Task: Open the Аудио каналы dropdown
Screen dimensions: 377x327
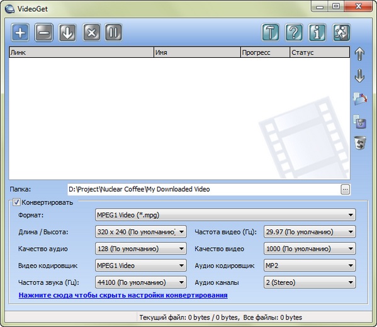Action: (x=310, y=282)
